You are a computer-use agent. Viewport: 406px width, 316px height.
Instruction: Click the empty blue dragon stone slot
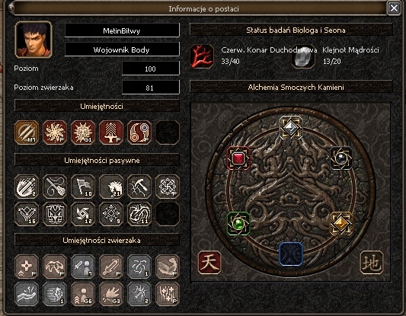291,254
